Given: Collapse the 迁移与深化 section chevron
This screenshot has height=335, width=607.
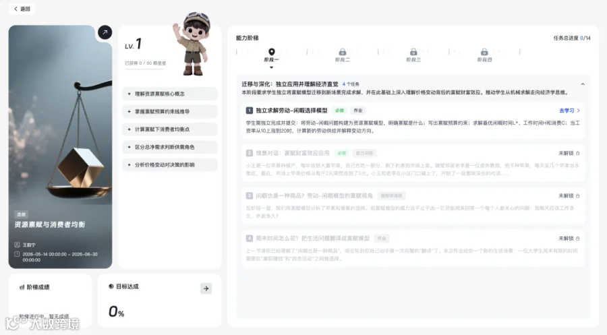Looking at the screenshot, I should (583, 84).
